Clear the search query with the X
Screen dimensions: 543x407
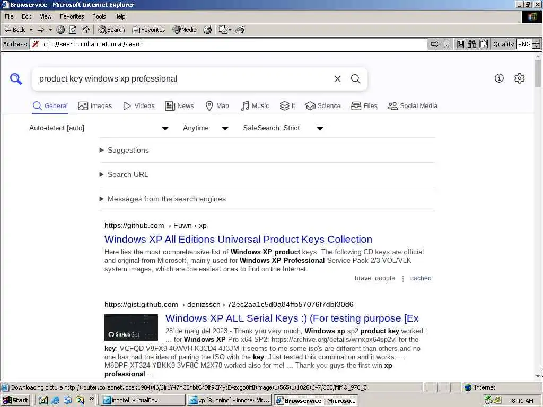pos(338,79)
